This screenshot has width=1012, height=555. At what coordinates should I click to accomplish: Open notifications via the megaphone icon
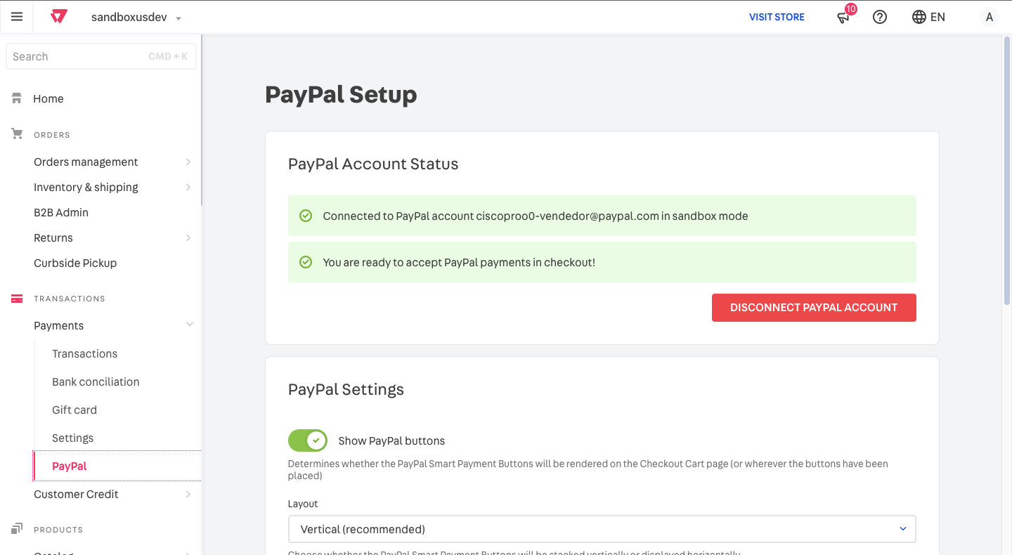(x=843, y=17)
